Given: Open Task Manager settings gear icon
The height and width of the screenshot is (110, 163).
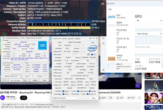Looking at the screenshot, I should tap(103, 70).
